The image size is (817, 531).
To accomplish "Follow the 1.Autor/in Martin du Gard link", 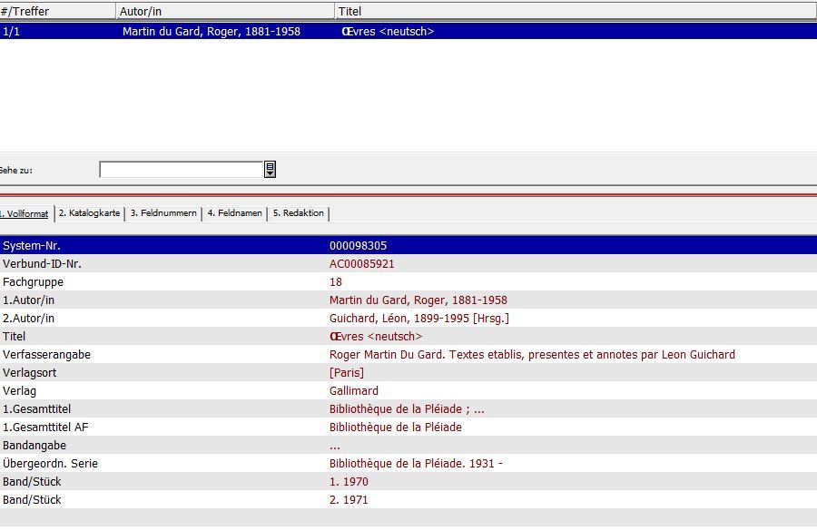I will pos(418,300).
